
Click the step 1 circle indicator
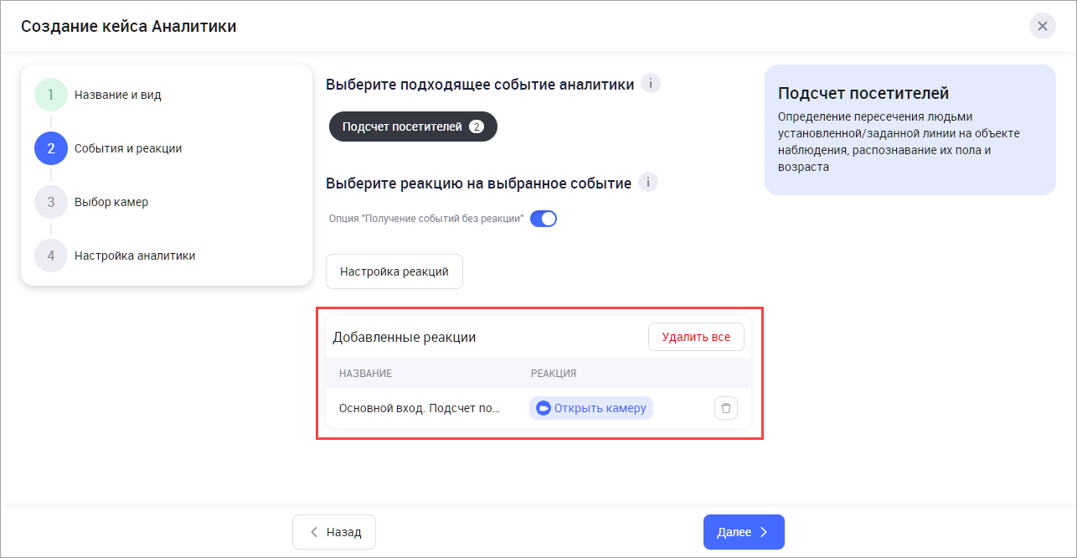click(x=50, y=95)
